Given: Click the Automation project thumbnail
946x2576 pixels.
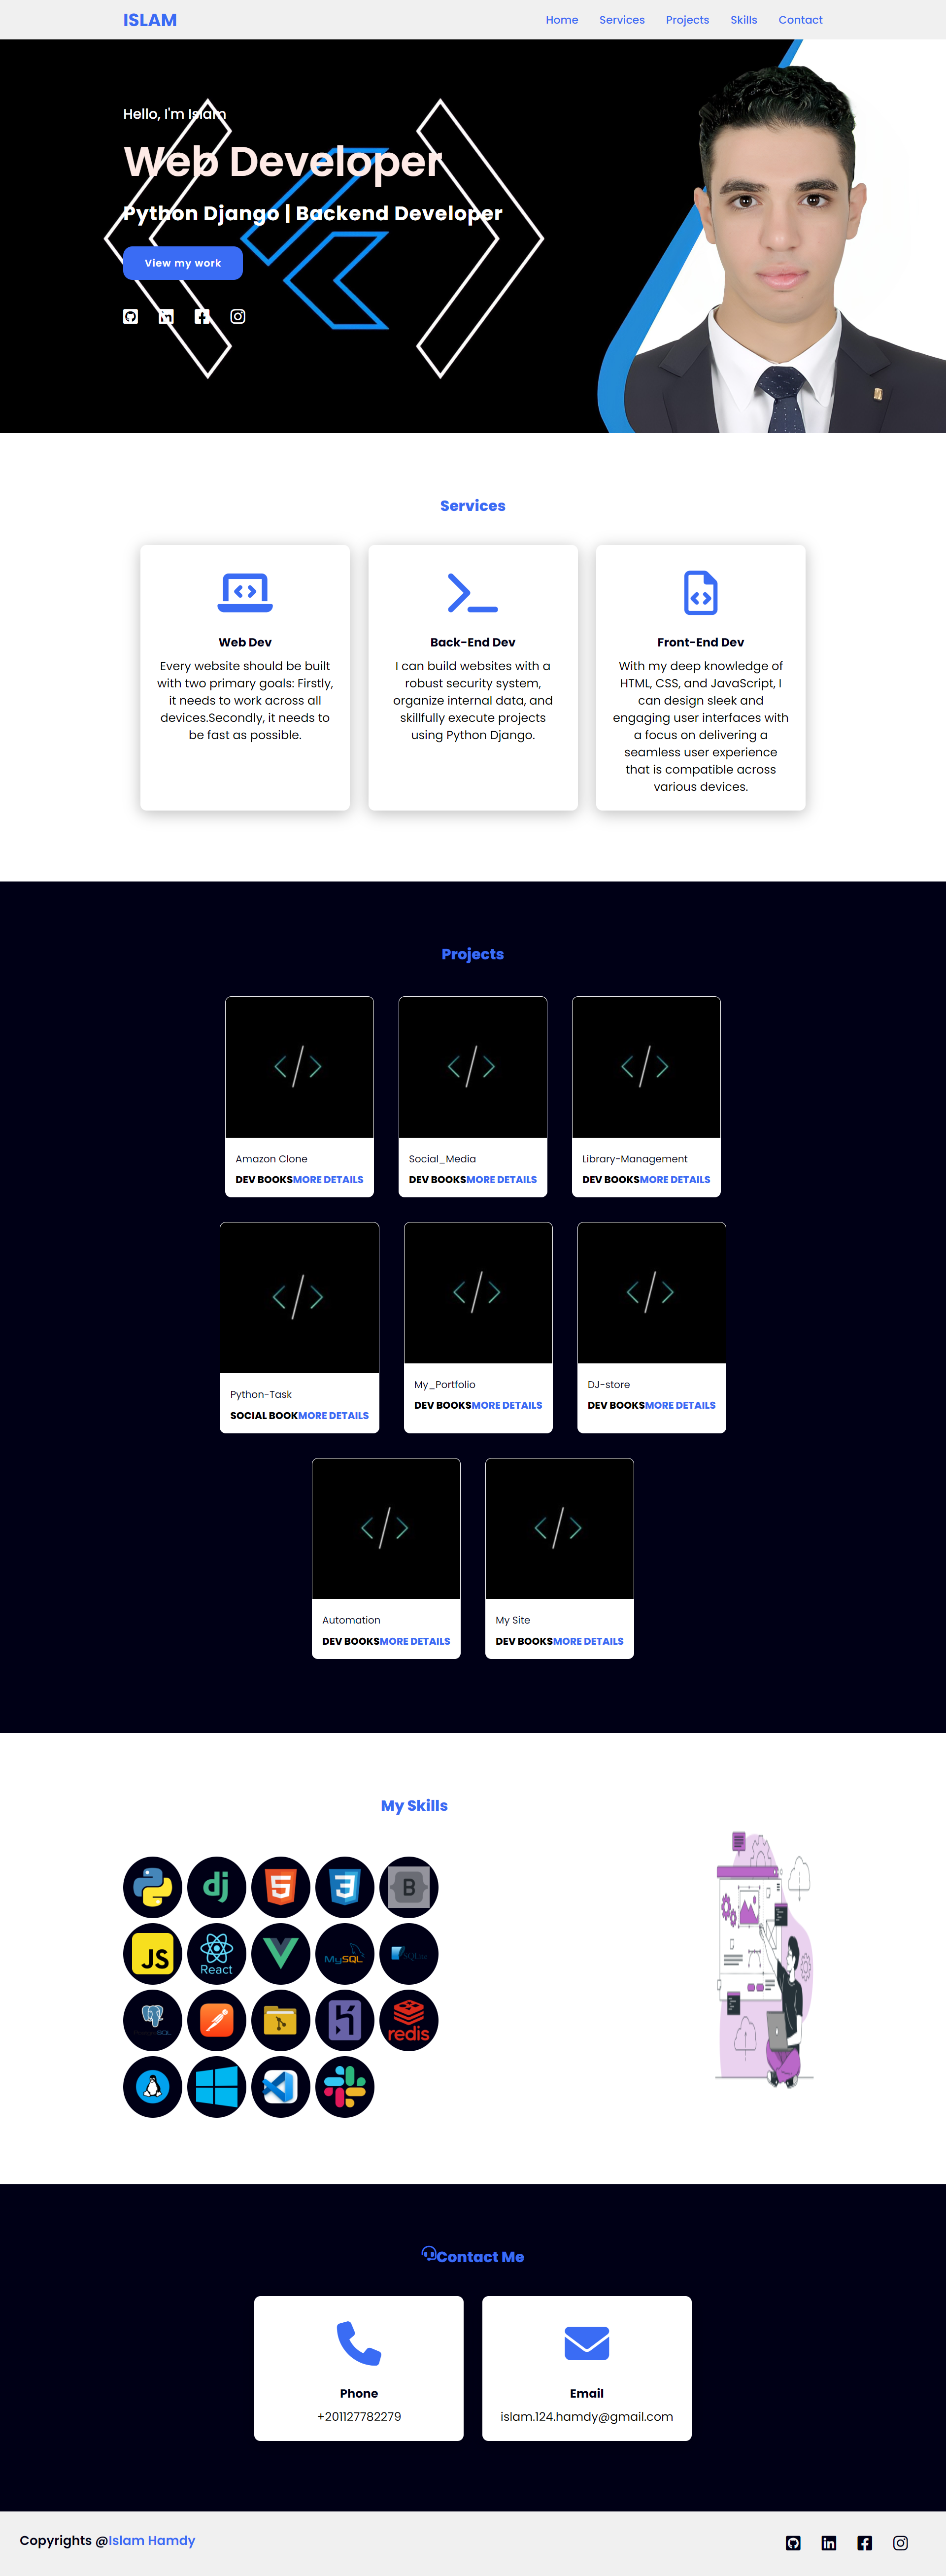Looking at the screenshot, I should coord(386,1528).
